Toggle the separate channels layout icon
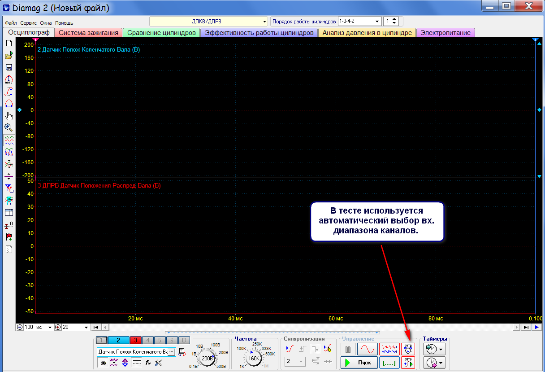The width and height of the screenshot is (545, 372). coord(9,140)
